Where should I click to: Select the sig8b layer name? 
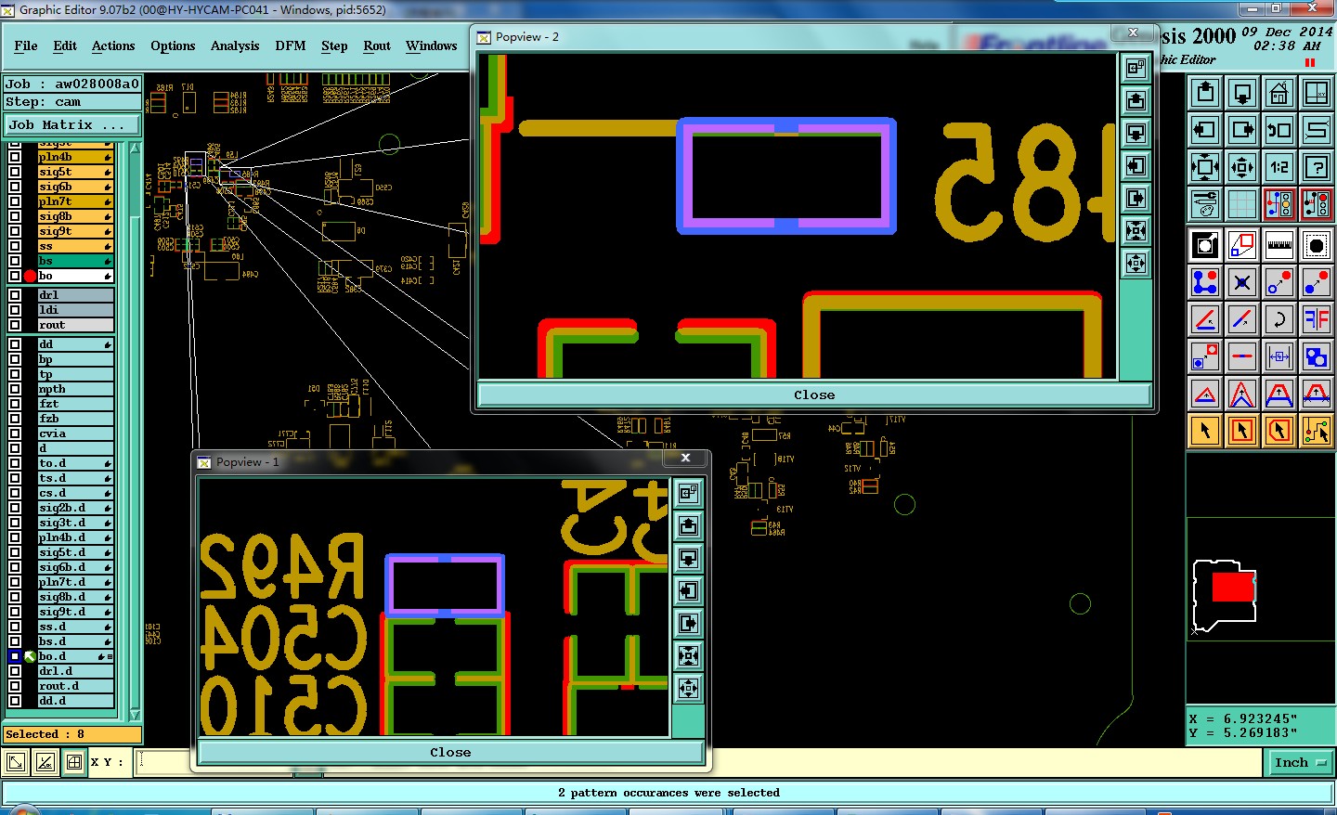(x=75, y=216)
